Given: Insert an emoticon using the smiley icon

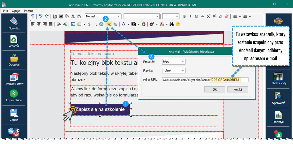Looking at the screenshot, I should [x=178, y=24].
